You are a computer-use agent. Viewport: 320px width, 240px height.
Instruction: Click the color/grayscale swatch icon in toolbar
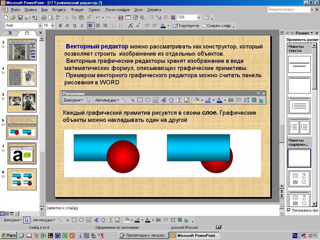[x=173, y=17]
